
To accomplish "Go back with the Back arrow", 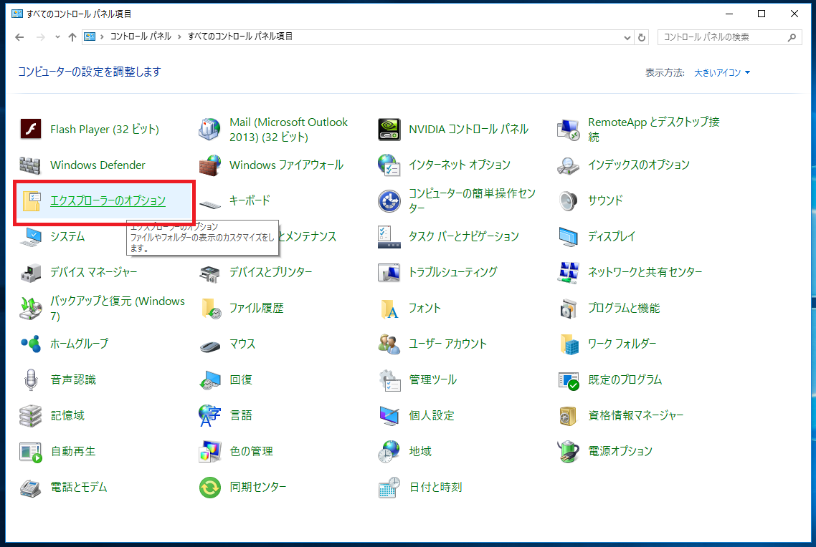I will pyautogui.click(x=19, y=37).
